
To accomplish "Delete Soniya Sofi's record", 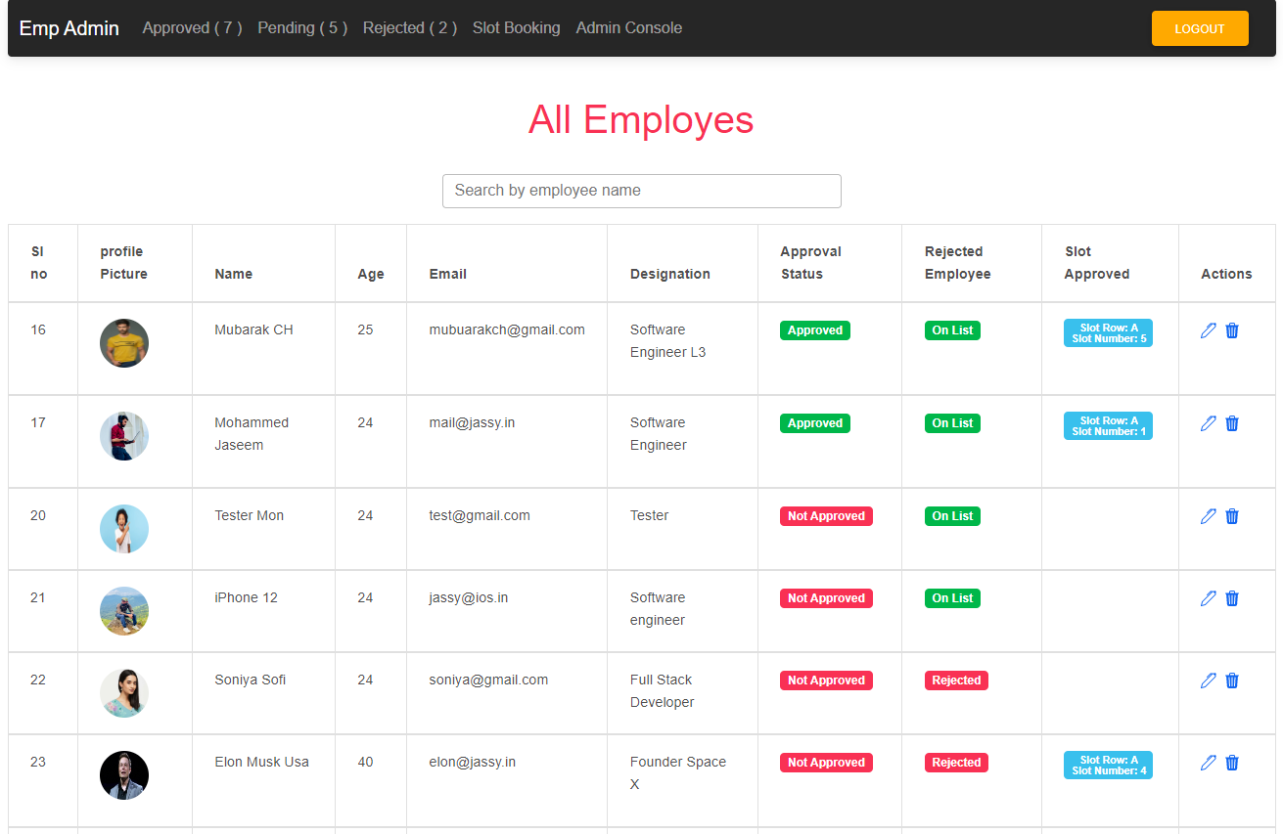I will (1231, 680).
